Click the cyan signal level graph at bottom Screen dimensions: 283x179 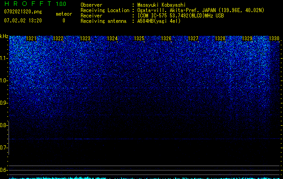[x=144, y=178]
